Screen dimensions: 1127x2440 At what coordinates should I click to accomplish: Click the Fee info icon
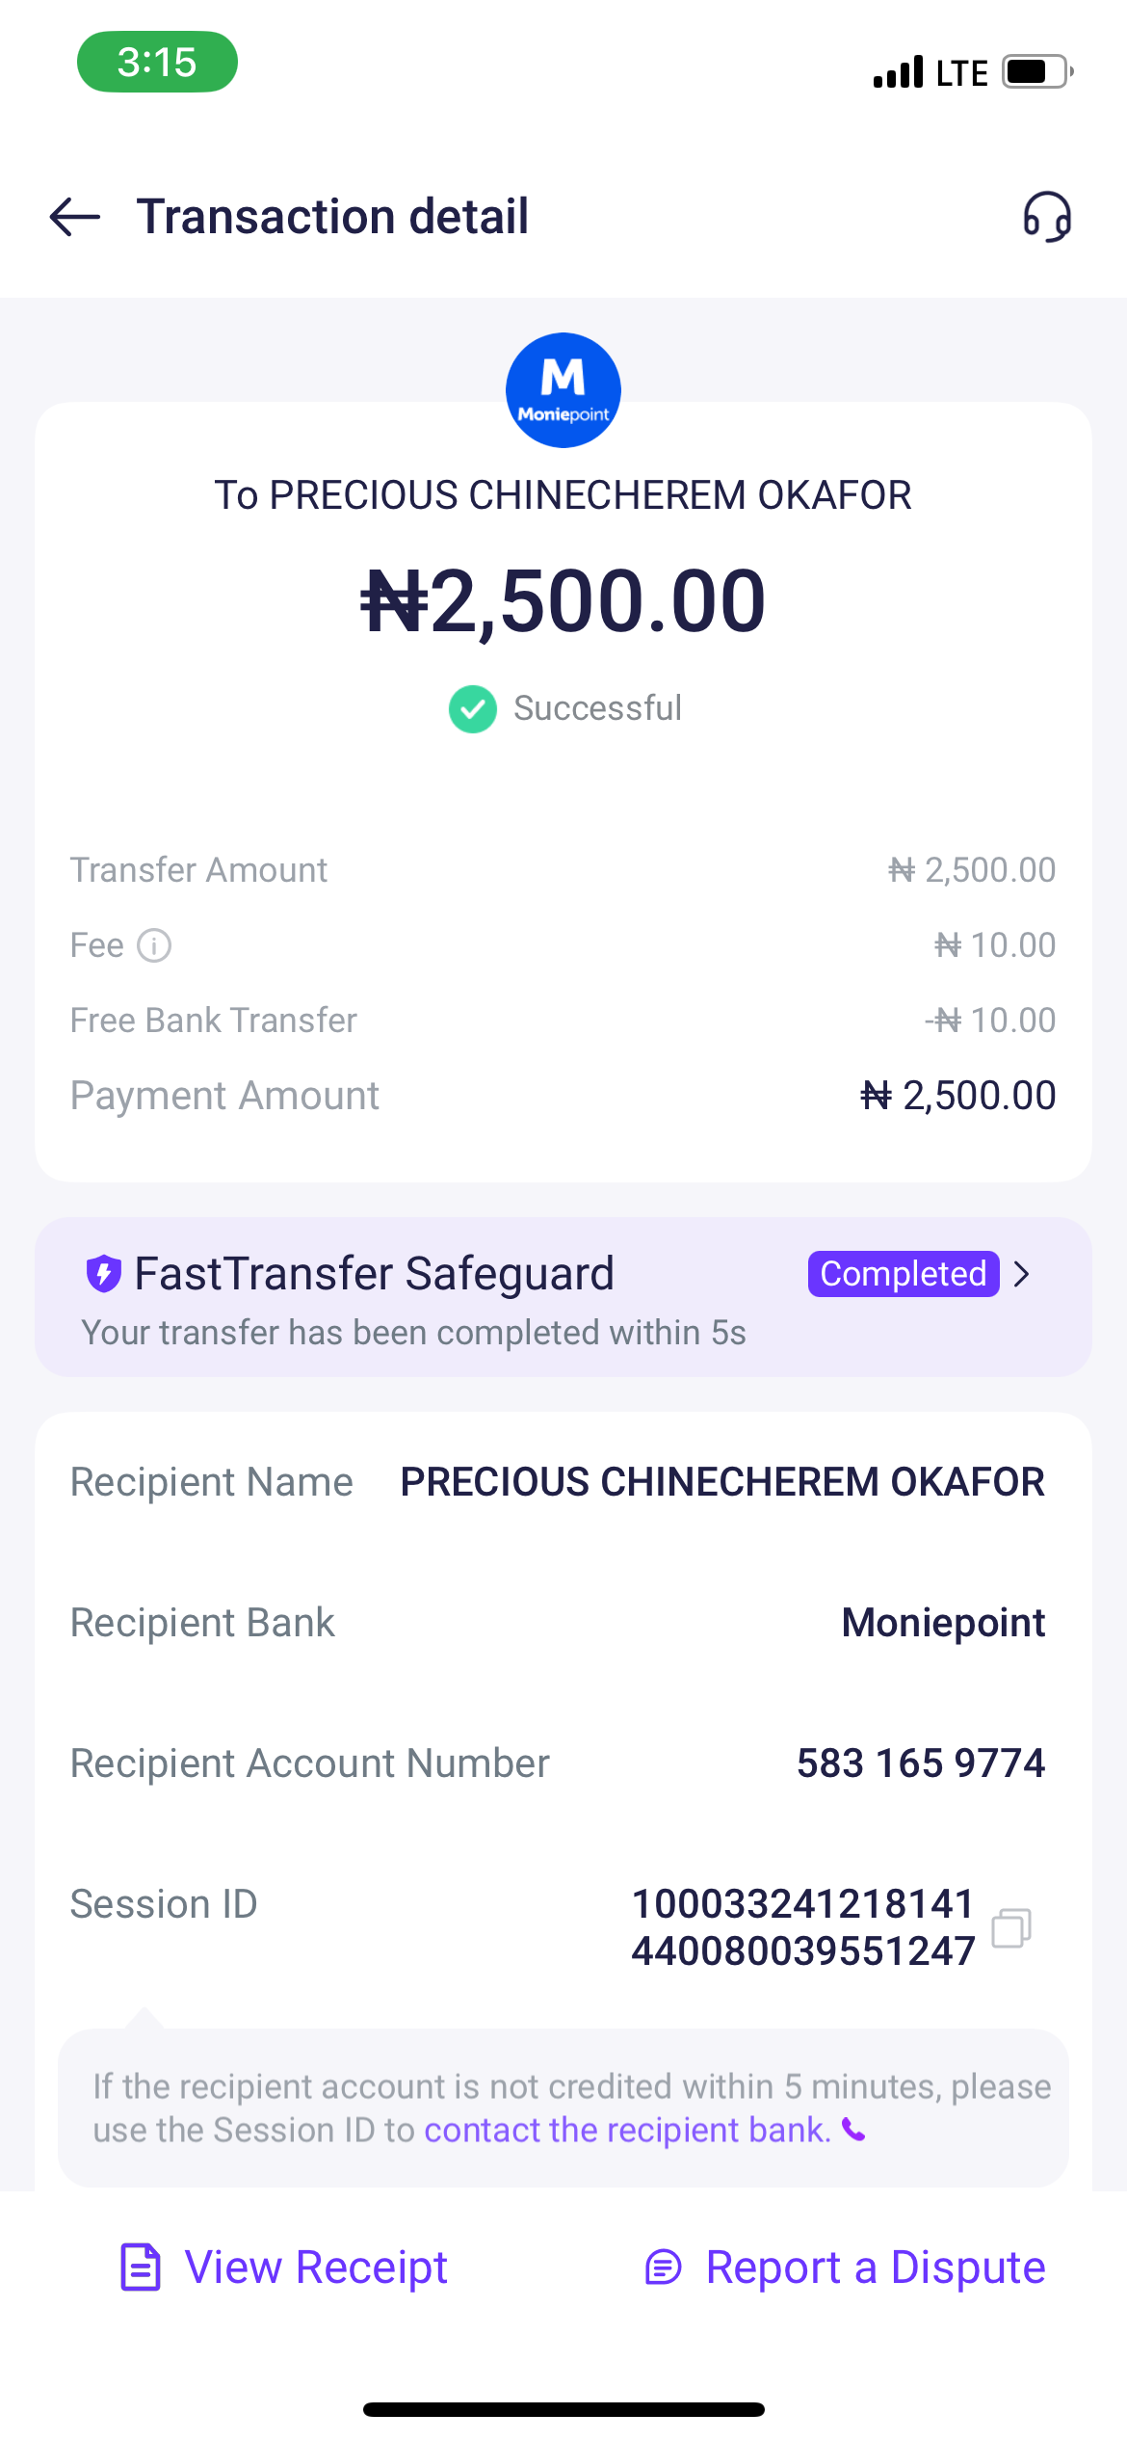(x=154, y=945)
